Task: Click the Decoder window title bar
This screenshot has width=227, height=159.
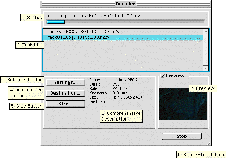Action: coord(126,4)
